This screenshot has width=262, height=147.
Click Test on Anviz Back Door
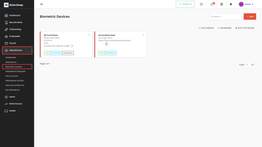click(x=102, y=53)
